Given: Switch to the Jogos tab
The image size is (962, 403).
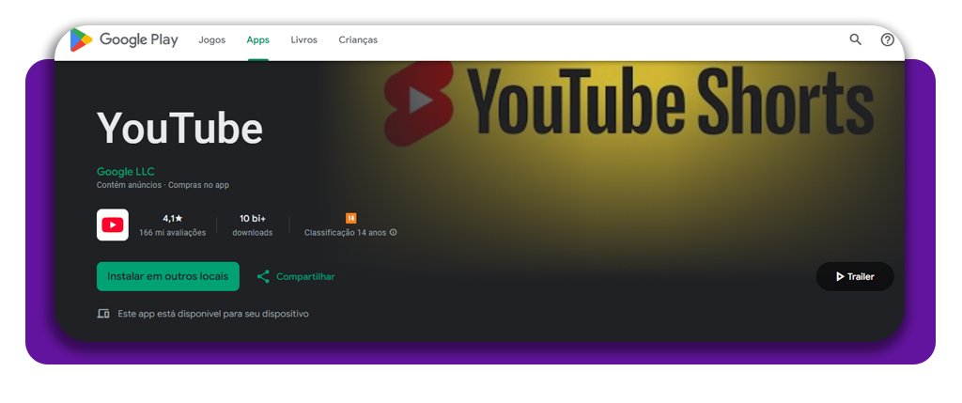Looking at the screenshot, I should click(211, 39).
